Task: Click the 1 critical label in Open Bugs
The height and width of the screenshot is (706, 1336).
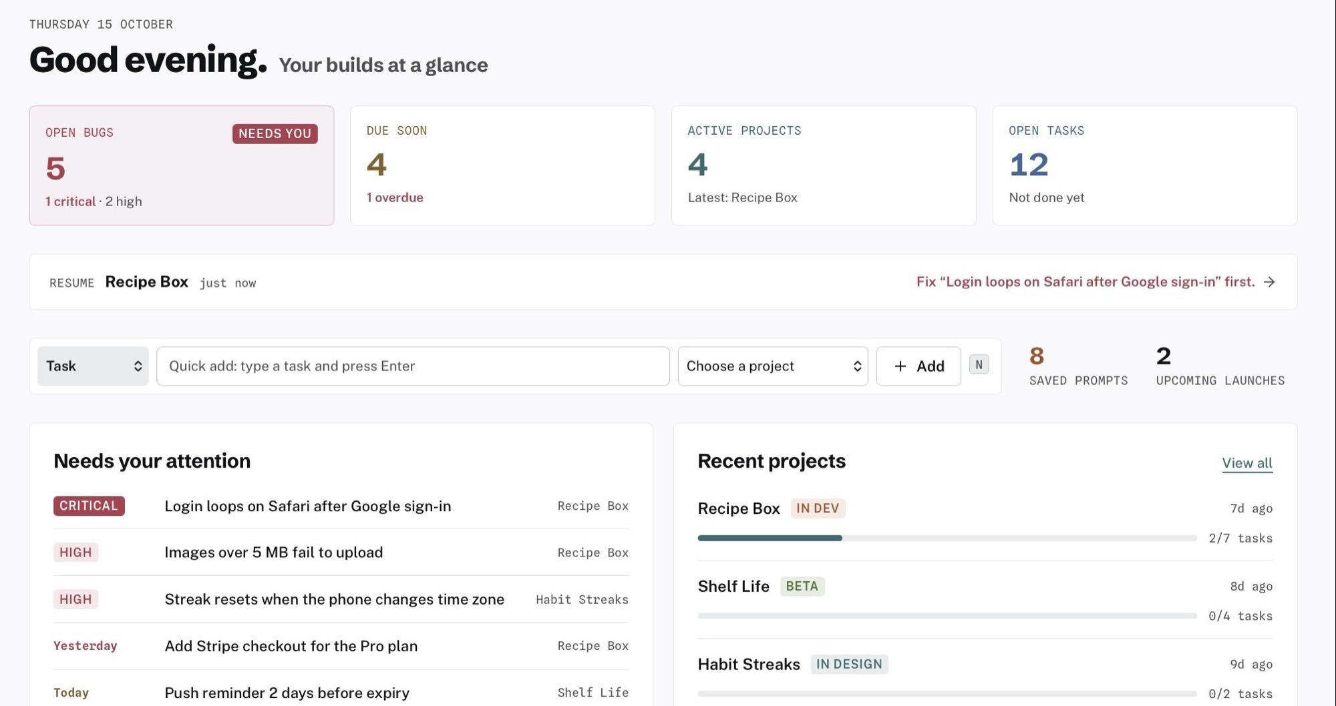Action: (71, 202)
